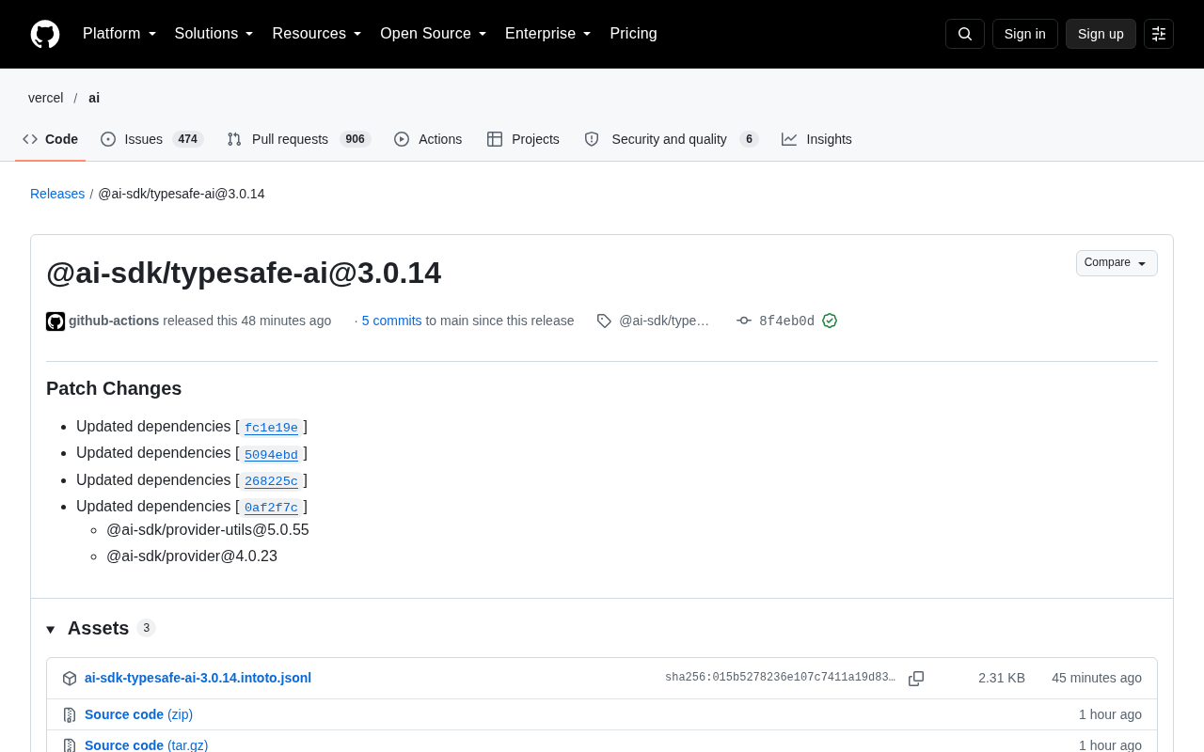This screenshot has height=752, width=1204.
Task: Open the Resources dropdown
Action: click(317, 34)
